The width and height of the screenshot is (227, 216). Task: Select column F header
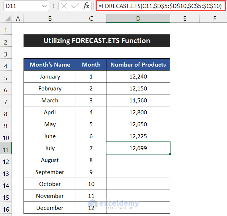point(214,18)
